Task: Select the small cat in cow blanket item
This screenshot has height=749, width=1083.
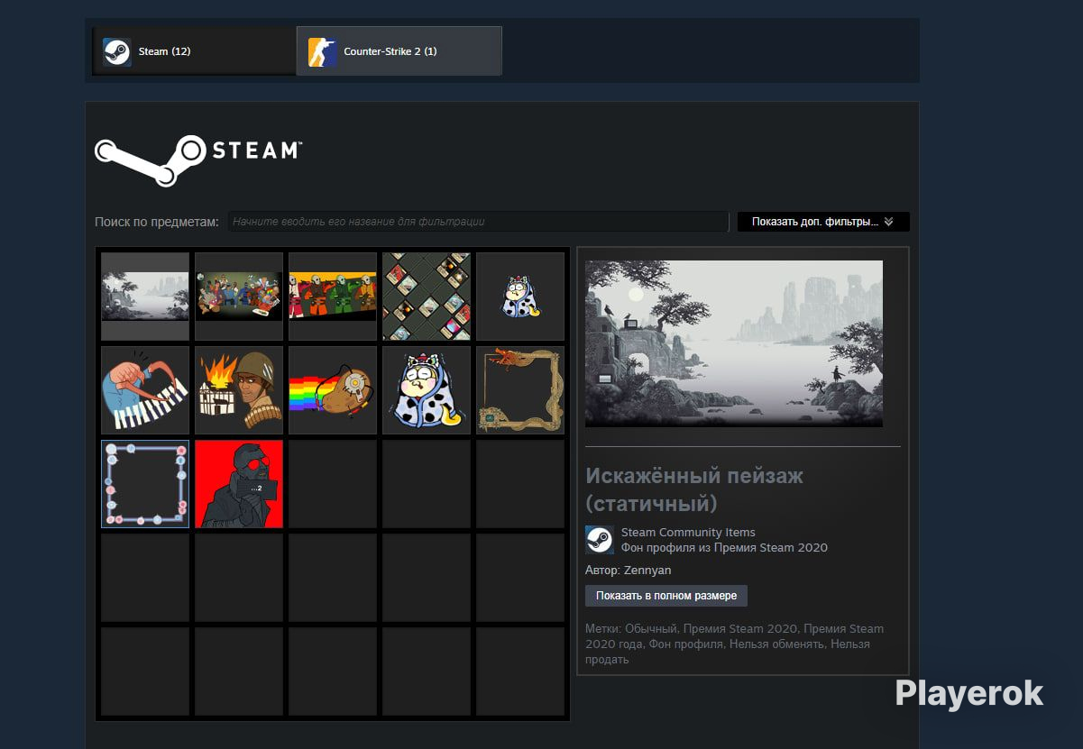Action: 520,297
